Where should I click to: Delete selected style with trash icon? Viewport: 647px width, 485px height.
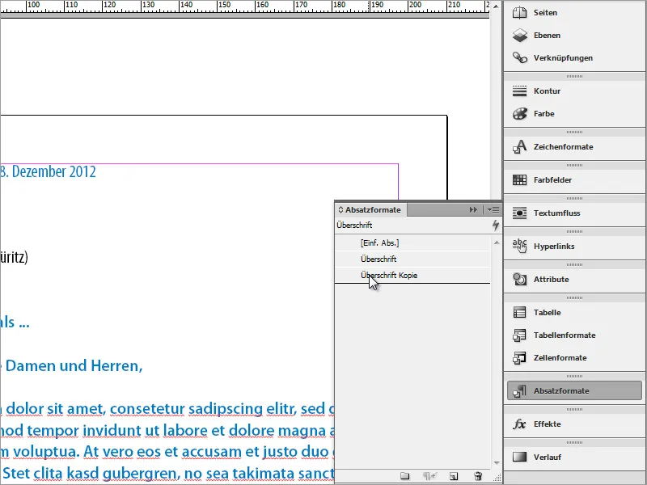coord(478,476)
